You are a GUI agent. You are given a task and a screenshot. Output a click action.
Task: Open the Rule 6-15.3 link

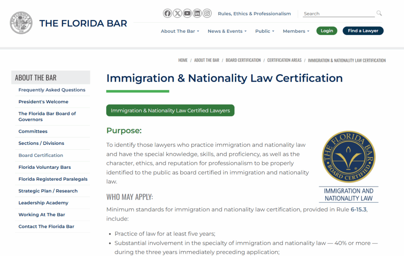click(x=358, y=209)
